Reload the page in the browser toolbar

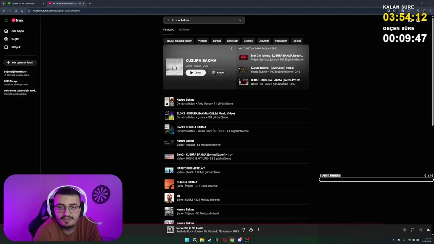click(x=16, y=11)
